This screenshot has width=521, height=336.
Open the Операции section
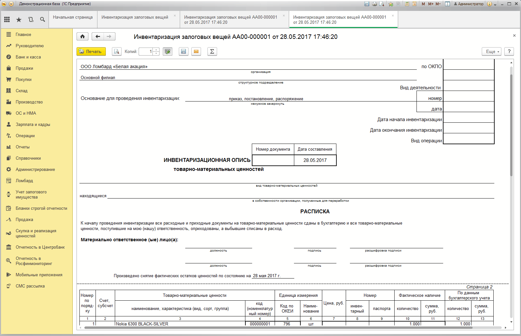click(36, 136)
